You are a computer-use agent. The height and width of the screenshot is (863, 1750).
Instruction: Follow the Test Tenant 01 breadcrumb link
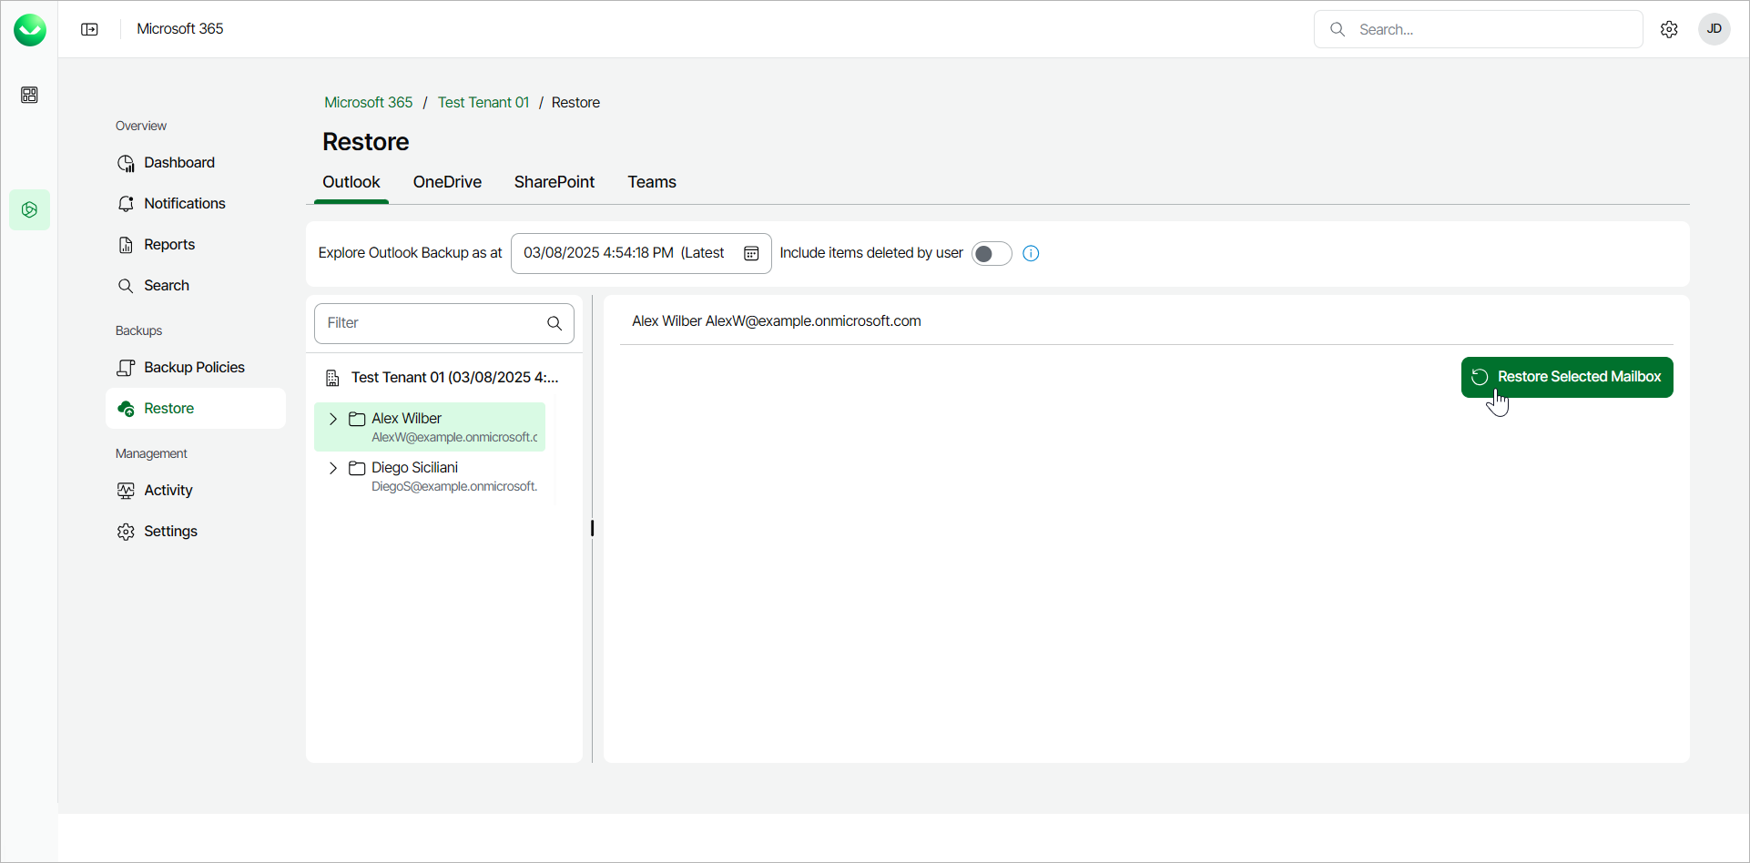483,103
